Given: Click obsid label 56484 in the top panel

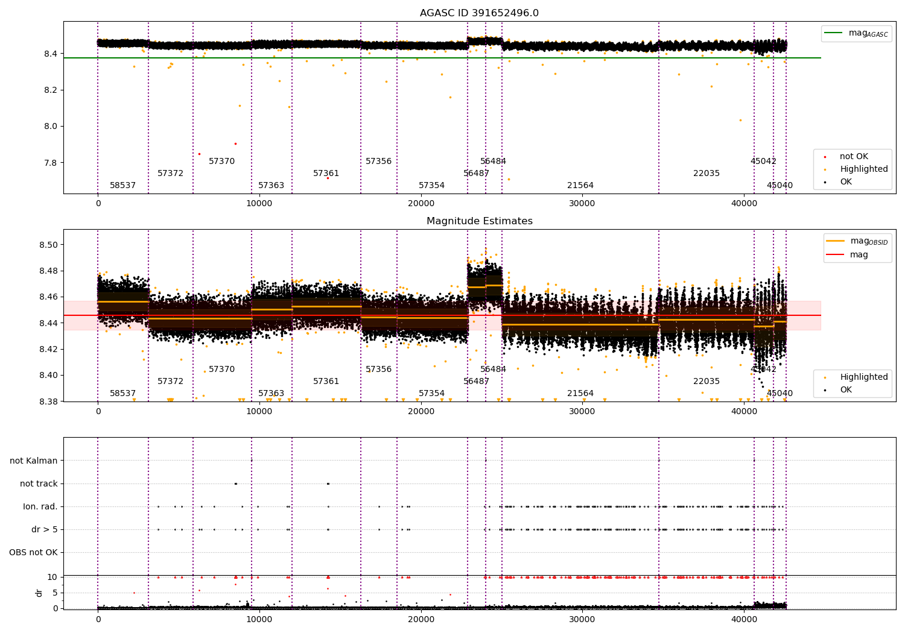Looking at the screenshot, I should coord(493,162).
